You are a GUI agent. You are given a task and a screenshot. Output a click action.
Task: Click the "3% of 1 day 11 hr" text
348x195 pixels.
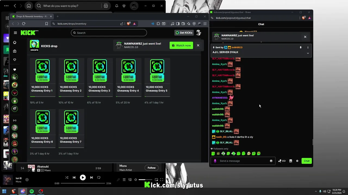(69, 154)
